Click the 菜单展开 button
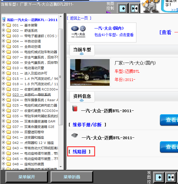This screenshot has width=178, height=184. pos(27,177)
